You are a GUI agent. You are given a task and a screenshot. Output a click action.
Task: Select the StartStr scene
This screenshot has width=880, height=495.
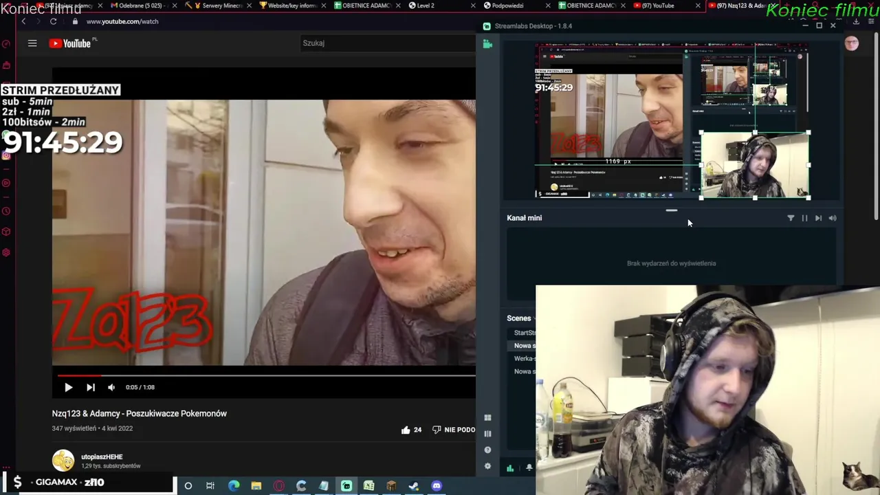(x=525, y=333)
